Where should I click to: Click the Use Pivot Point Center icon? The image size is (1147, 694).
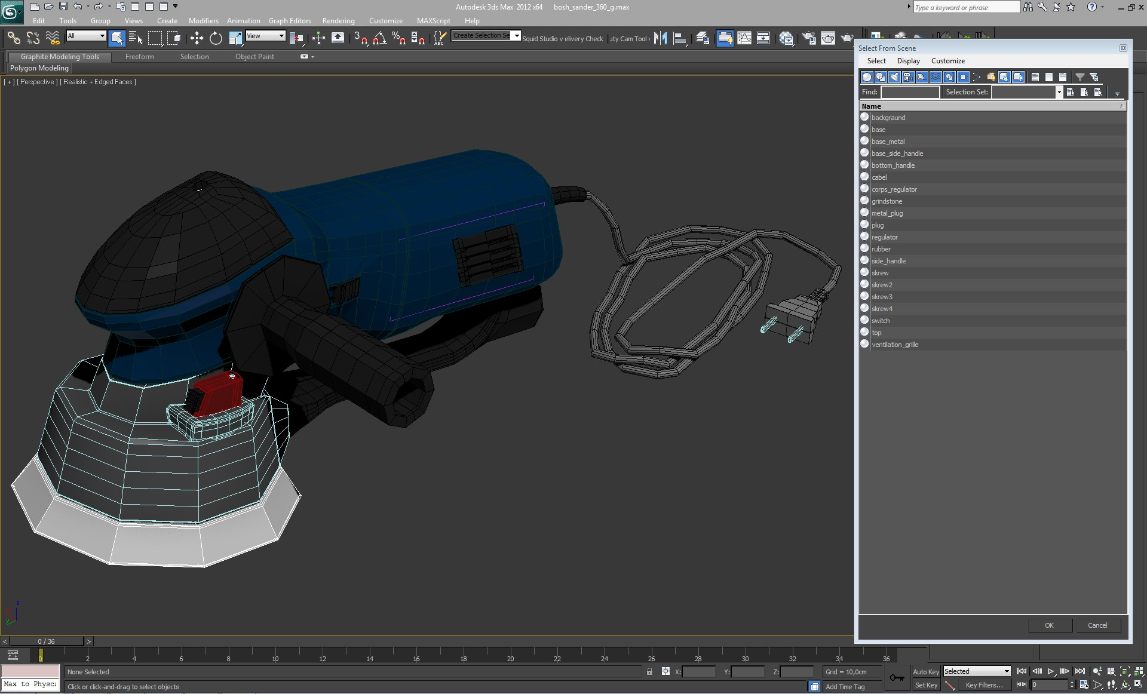click(x=296, y=38)
